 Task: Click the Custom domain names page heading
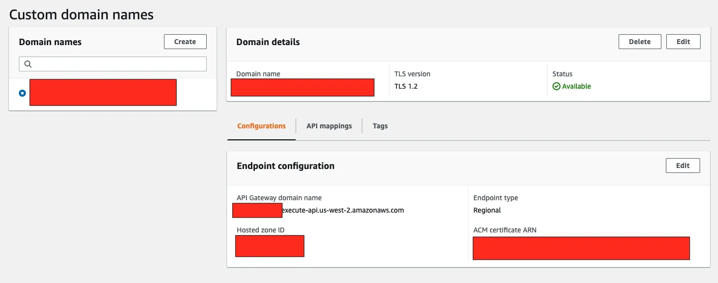[81, 14]
